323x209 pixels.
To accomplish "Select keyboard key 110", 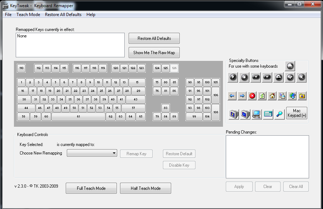I will tap(21, 68).
